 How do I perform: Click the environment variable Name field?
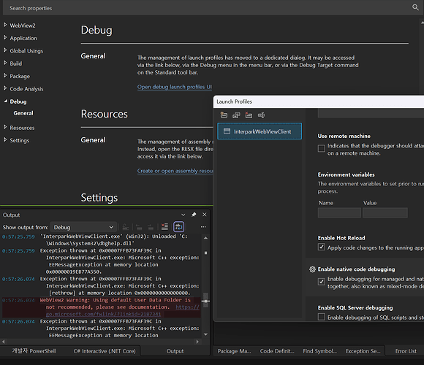point(339,212)
